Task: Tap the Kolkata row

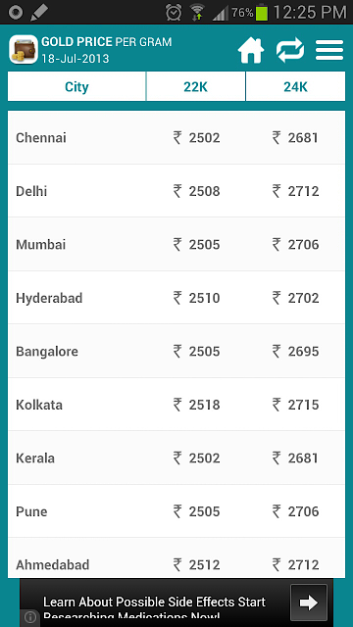Action: (x=176, y=405)
